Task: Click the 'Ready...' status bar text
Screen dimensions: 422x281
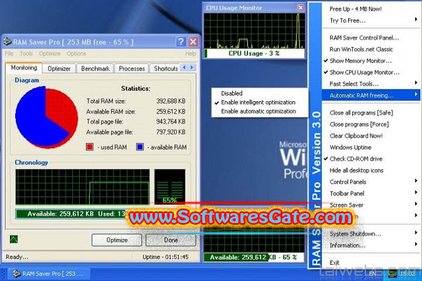Action: click(x=17, y=257)
